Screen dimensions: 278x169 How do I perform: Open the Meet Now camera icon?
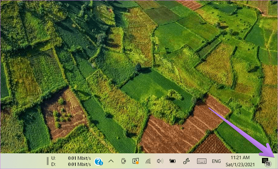pos(124,161)
